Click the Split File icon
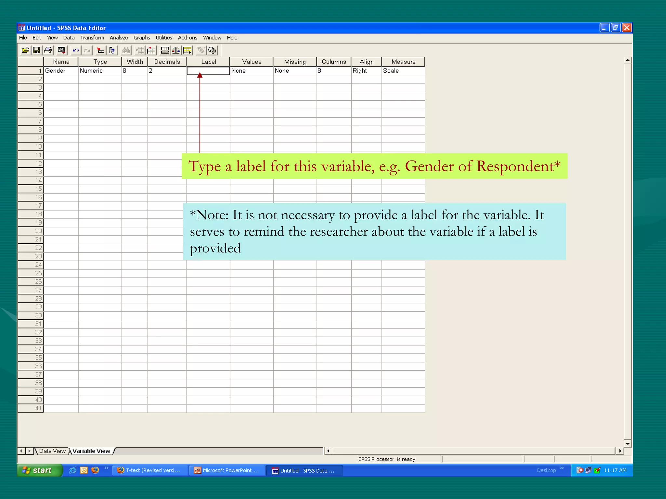Image resolution: width=666 pixels, height=499 pixels. (x=165, y=50)
